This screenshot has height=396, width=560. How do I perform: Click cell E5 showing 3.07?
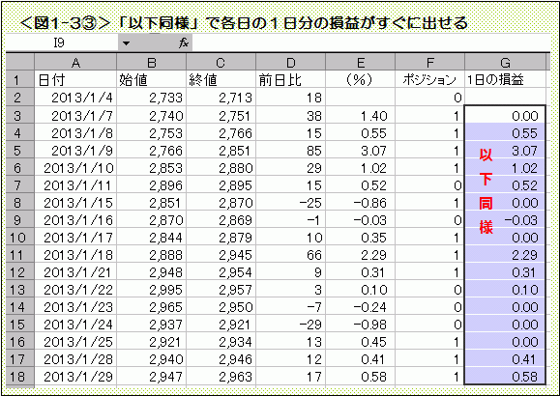pos(361,151)
